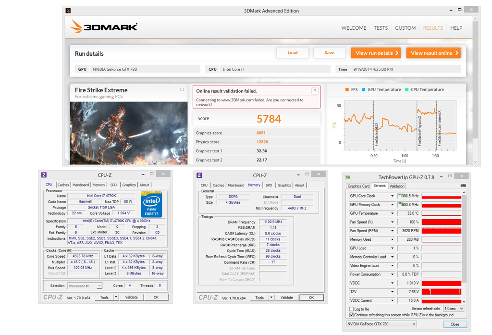Click the DRAM Frequency 1100.9 MHz field
The height and width of the screenshot is (335, 492).
point(273,222)
